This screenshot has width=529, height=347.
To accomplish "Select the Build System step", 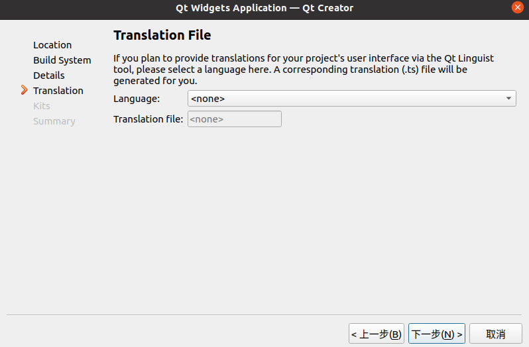I will pyautogui.click(x=62, y=60).
